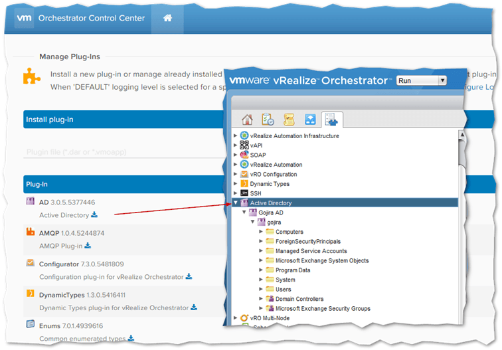Open the Workflows tab with blue icon
502x350 pixels.
click(x=310, y=120)
